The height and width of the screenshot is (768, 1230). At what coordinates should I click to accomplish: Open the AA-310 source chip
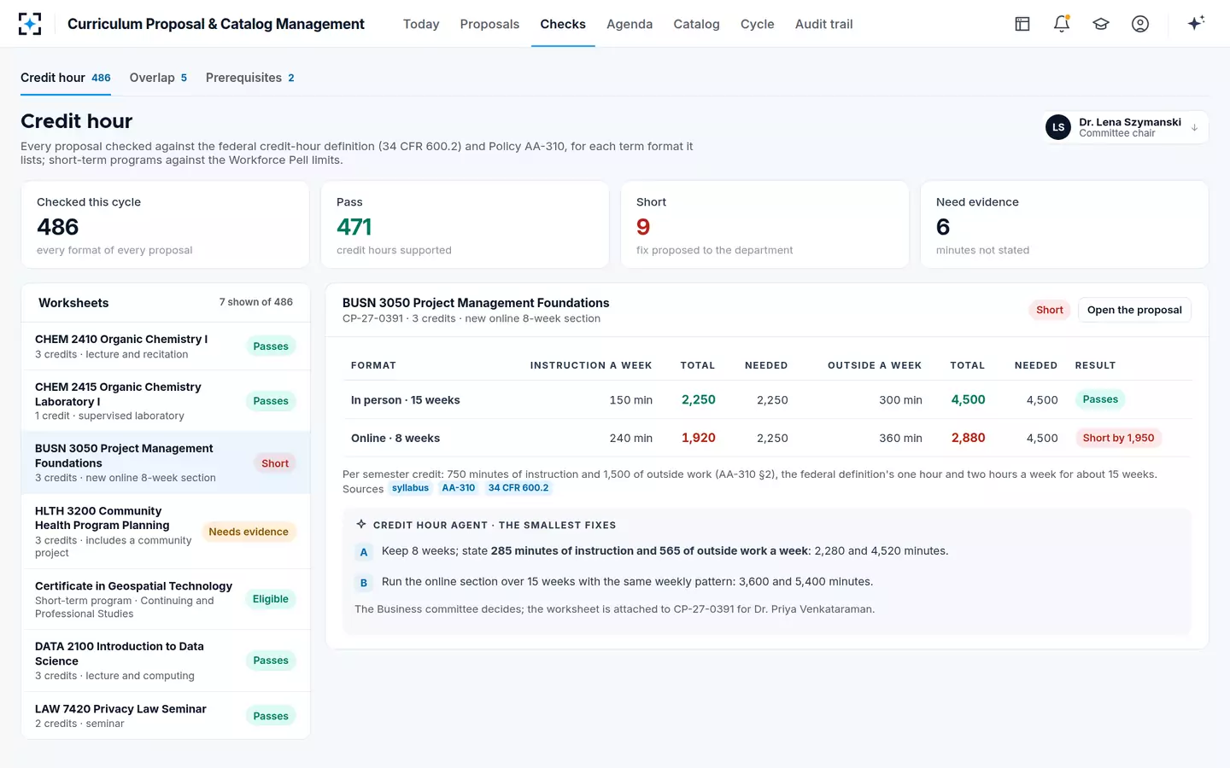[459, 488]
